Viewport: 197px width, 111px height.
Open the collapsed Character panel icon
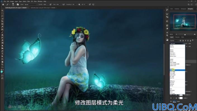pyautogui.click(x=167, y=33)
